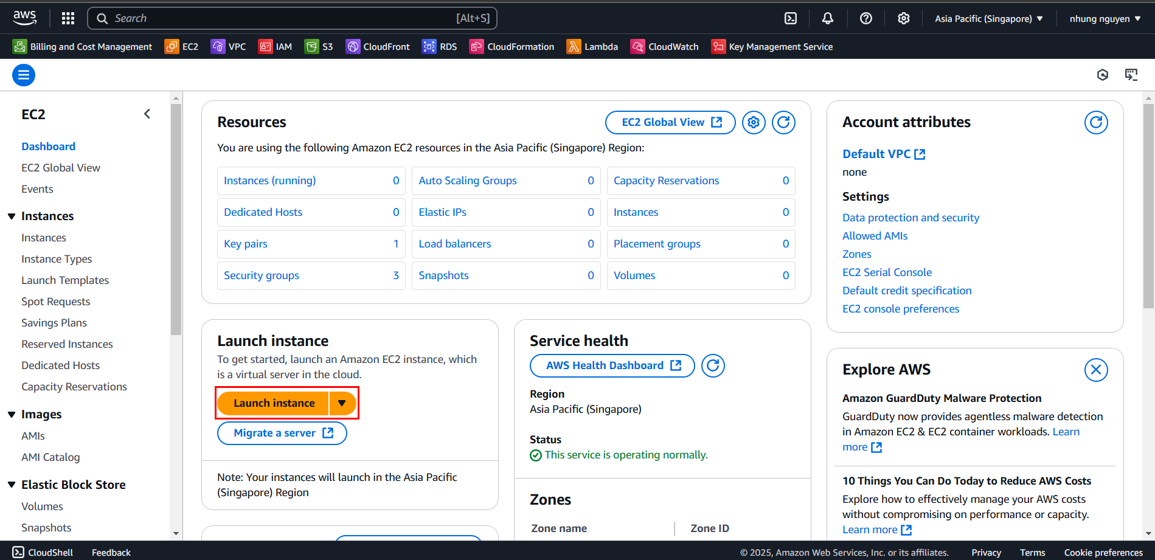Open Security groups resource tile
The image size is (1155, 560).
pos(311,275)
